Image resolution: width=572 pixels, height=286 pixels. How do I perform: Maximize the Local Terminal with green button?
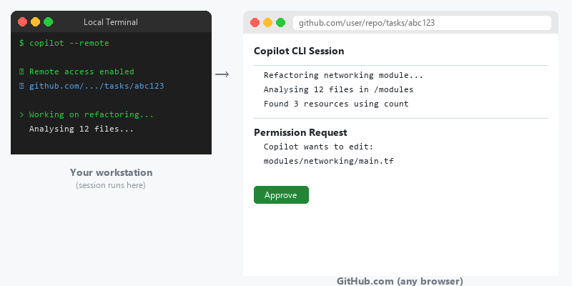(x=48, y=22)
